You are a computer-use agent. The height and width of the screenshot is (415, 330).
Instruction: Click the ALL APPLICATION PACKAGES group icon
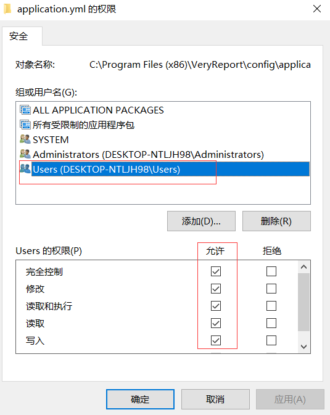[25, 110]
